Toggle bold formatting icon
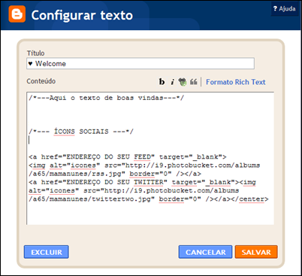This screenshot has width=302, height=276. (162, 82)
